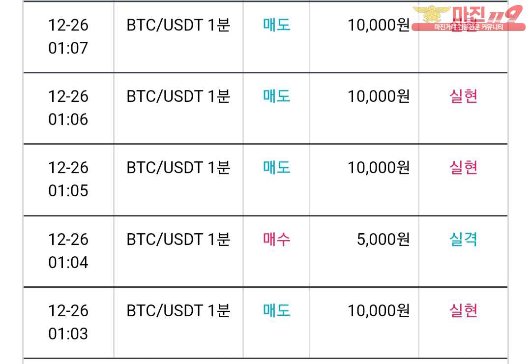Image resolution: width=531 pixels, height=364 pixels.
Task: Click the 매도 label in the 01:03 row
Action: pos(277,310)
